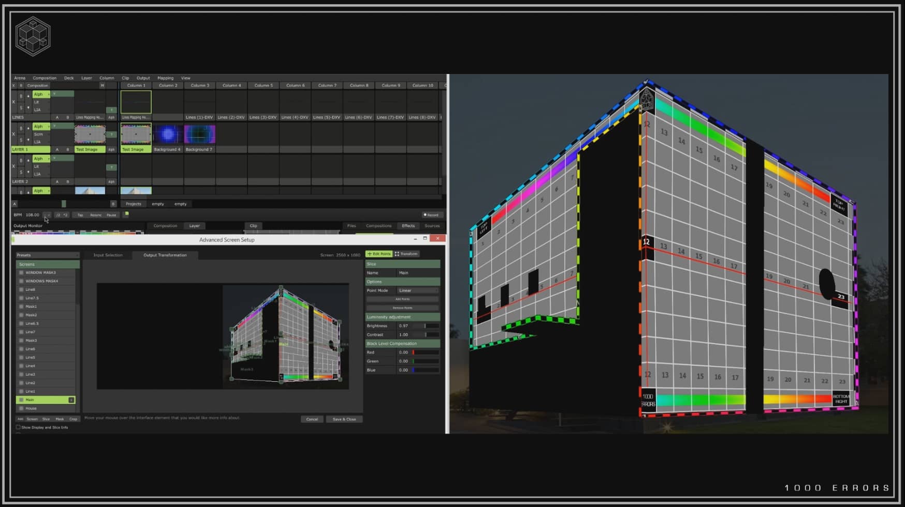Click the crossfader A button
Viewport: 905px width, 507px height.
tap(14, 204)
